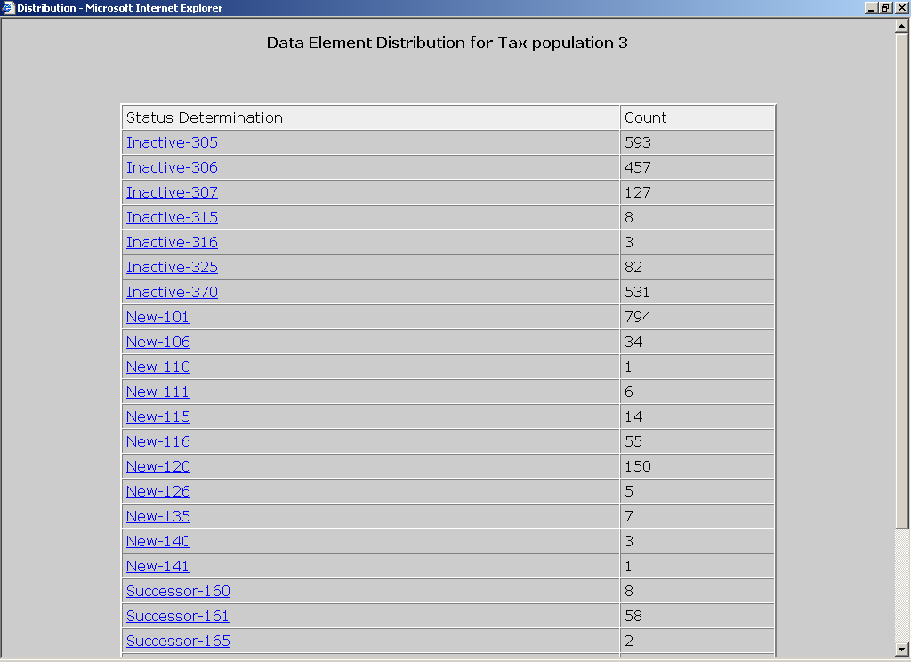The image size is (911, 662).
Task: Follow the New-126 link
Action: (158, 492)
